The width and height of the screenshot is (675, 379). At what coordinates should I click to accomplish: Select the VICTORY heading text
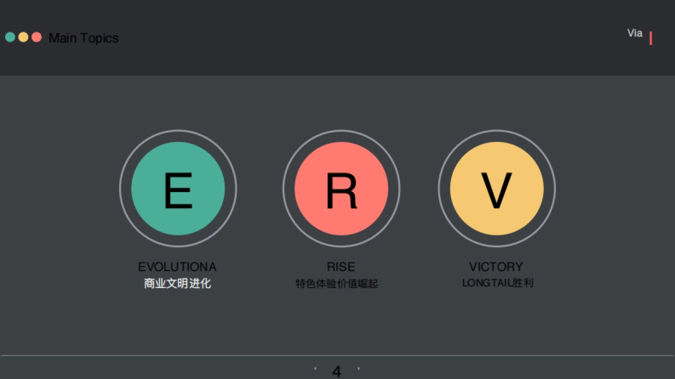click(x=496, y=267)
